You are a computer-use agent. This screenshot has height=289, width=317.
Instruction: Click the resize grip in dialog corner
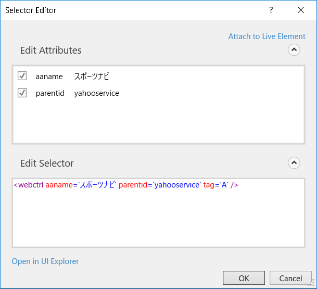pos(311,283)
